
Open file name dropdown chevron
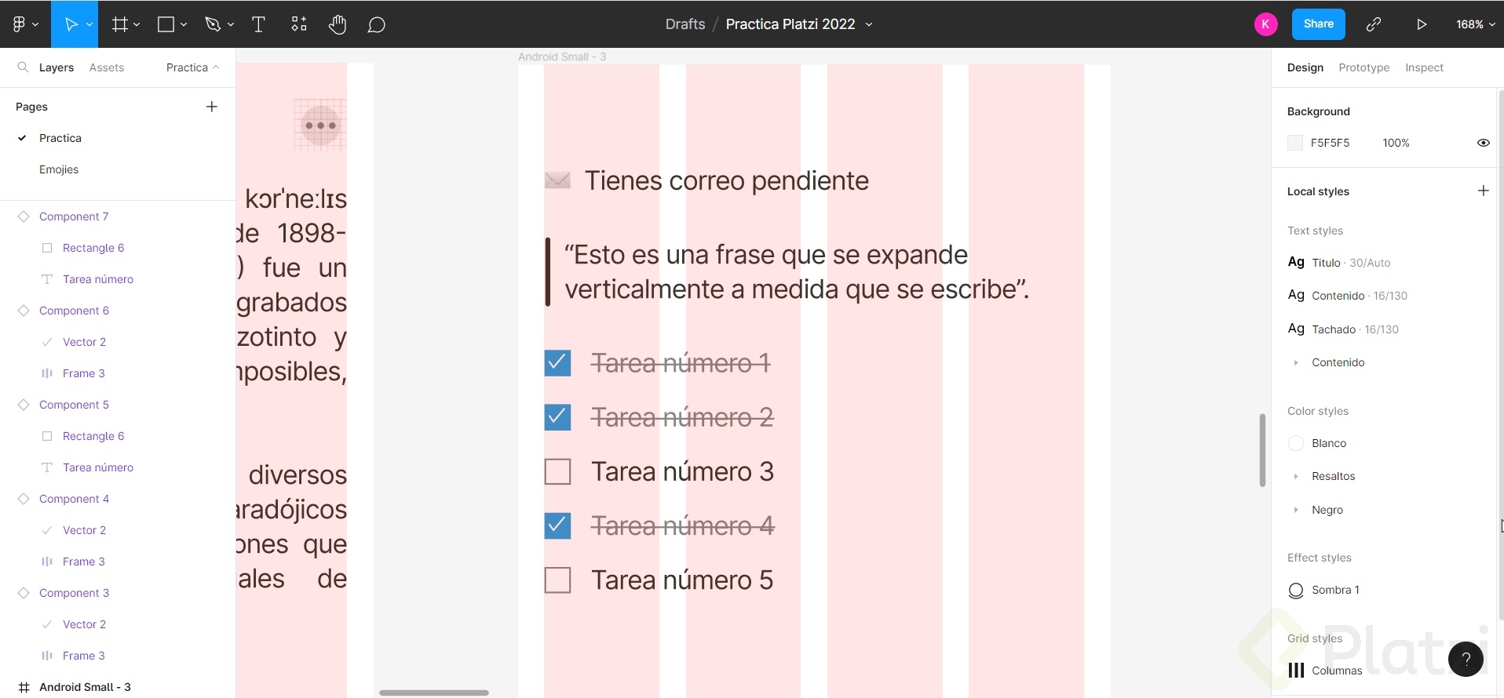869,24
